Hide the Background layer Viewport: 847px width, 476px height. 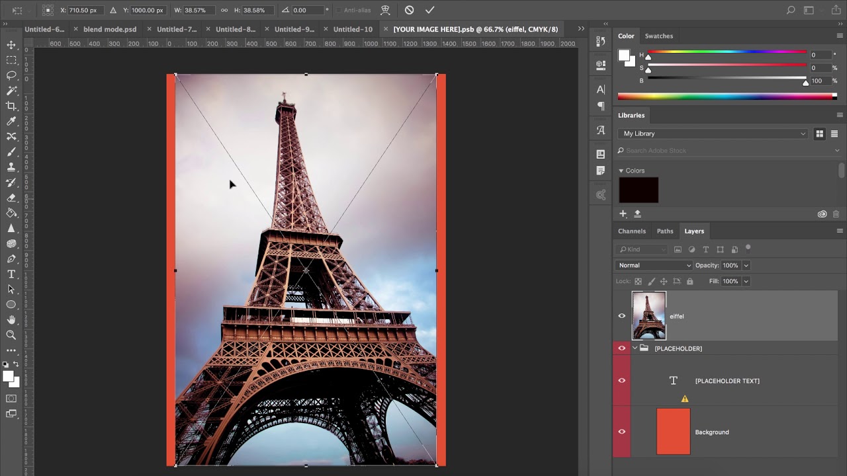tap(621, 432)
